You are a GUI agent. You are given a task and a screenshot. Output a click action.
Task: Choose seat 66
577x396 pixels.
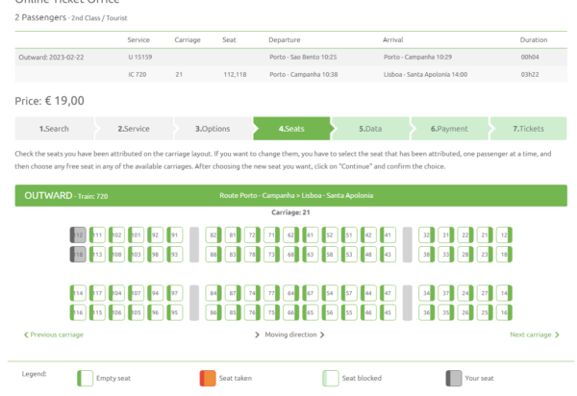point(291,312)
